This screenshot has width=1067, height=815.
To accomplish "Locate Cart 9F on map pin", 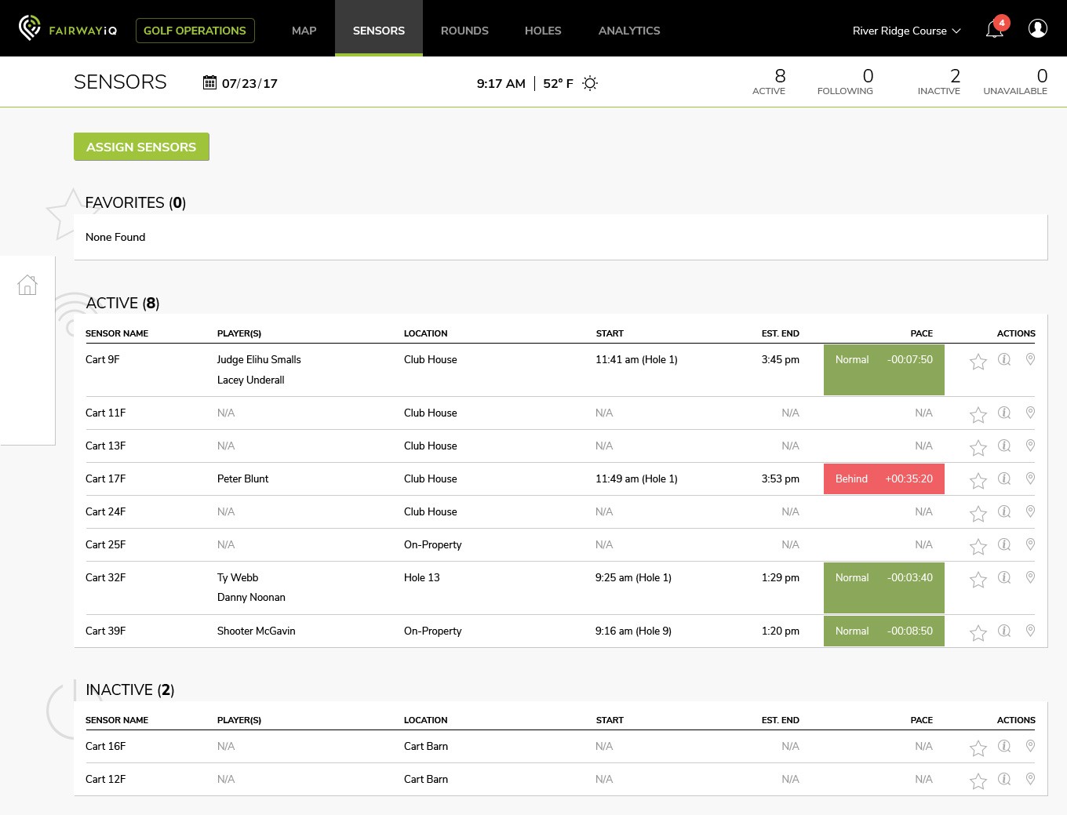I will pyautogui.click(x=1030, y=359).
